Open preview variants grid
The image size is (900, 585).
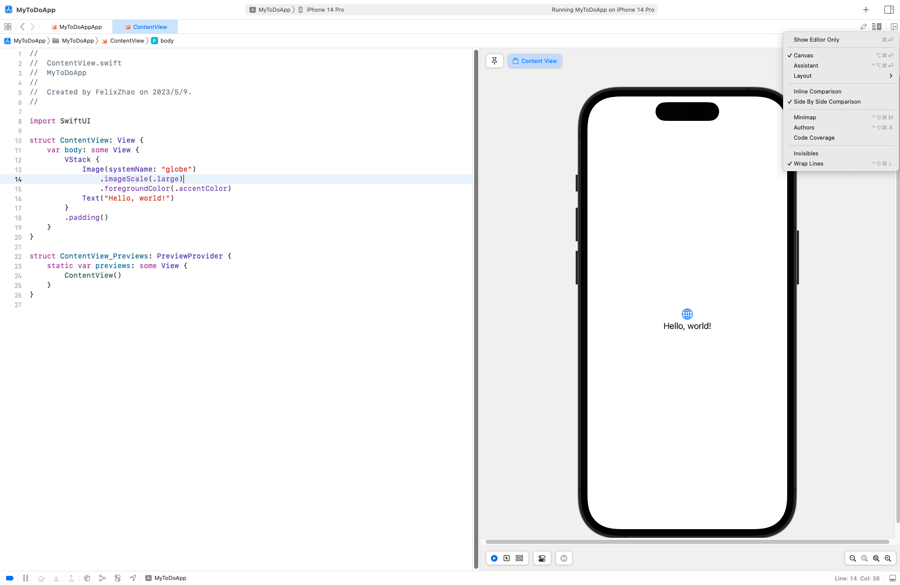(x=519, y=558)
